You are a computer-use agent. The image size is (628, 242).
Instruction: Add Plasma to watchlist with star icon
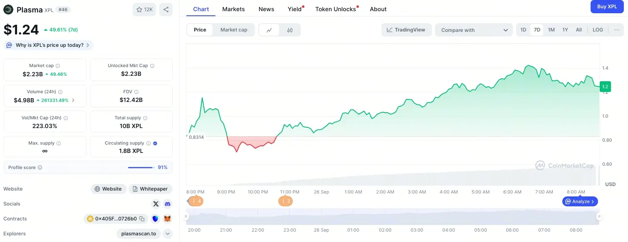[x=144, y=10]
